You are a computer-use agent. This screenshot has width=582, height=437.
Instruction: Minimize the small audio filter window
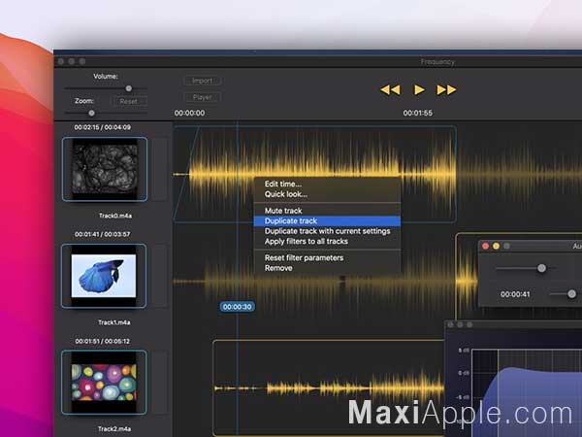tap(497, 246)
